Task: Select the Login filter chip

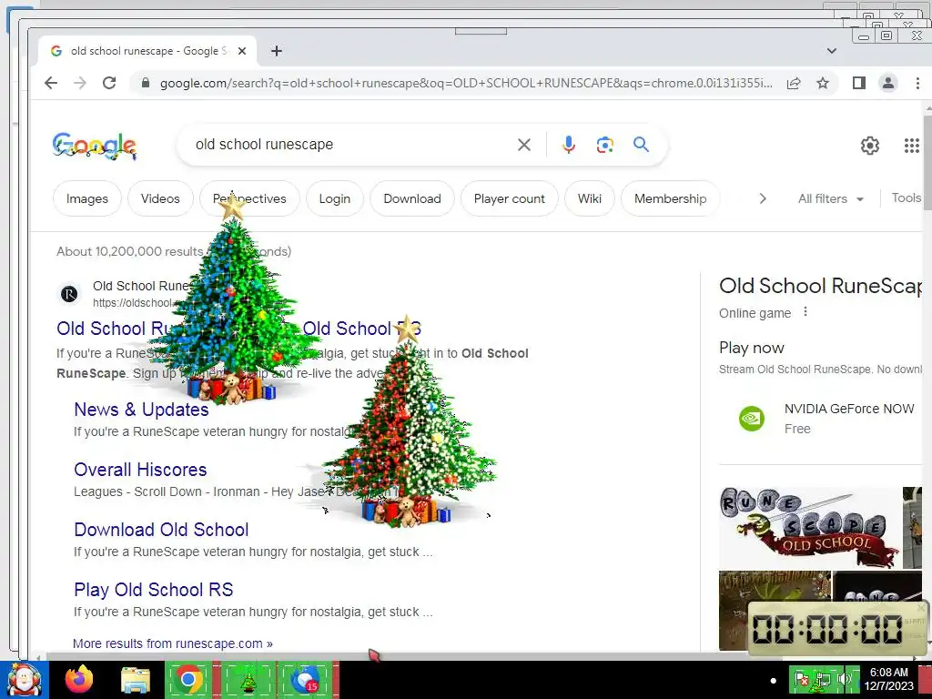Action: point(335,198)
